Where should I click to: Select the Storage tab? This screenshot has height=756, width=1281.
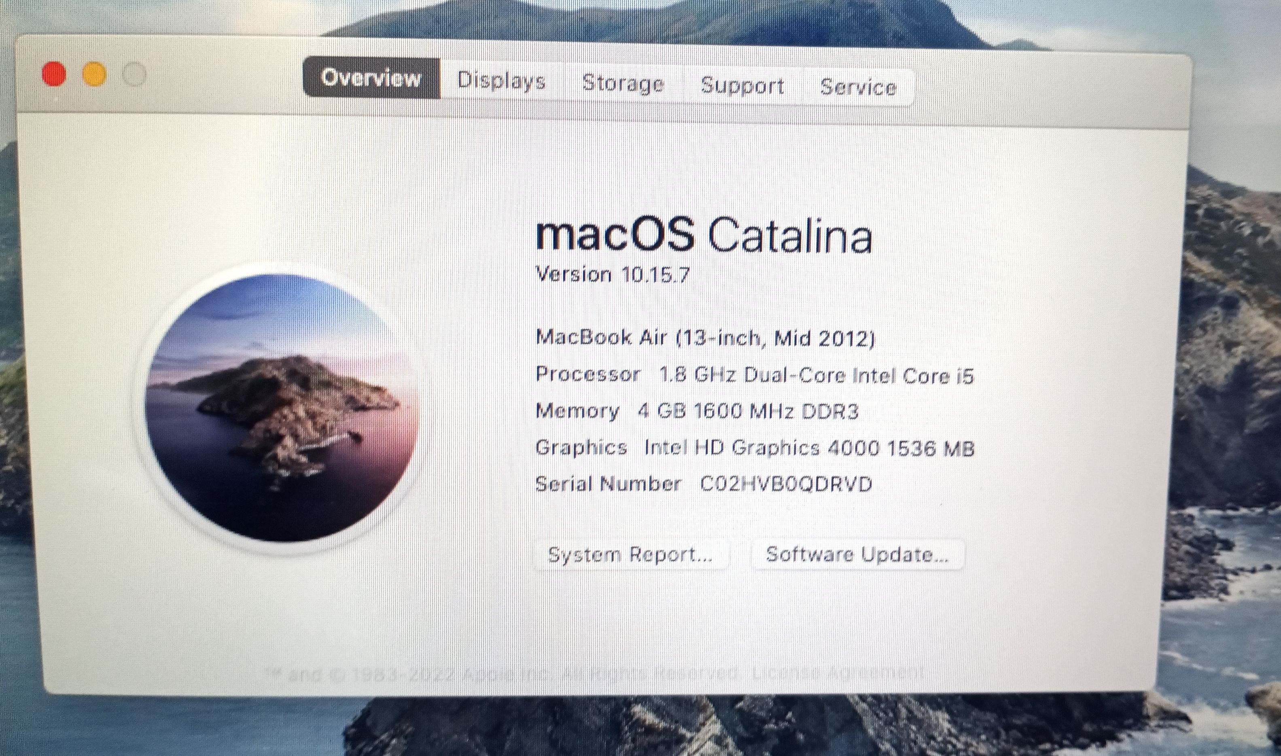[623, 83]
